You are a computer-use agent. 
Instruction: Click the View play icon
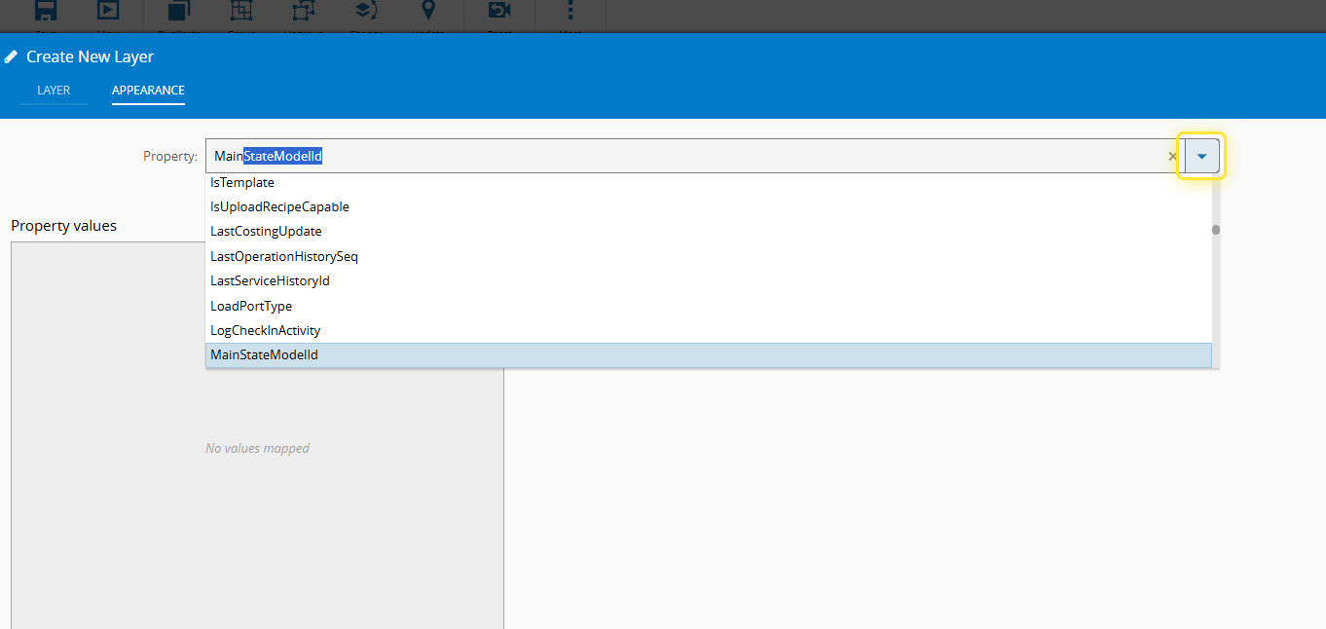coord(108,10)
